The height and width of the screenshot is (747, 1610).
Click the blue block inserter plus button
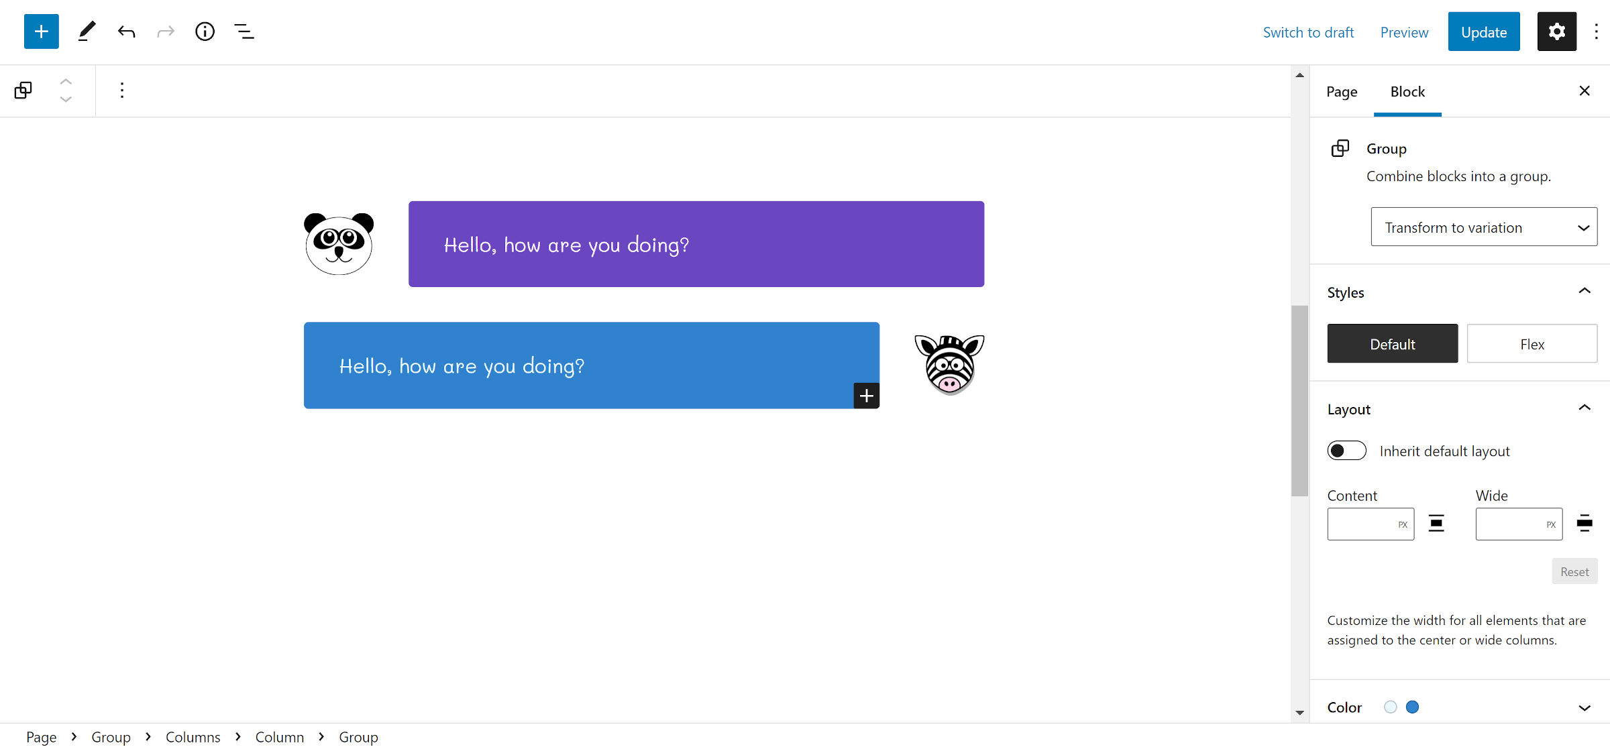click(42, 32)
